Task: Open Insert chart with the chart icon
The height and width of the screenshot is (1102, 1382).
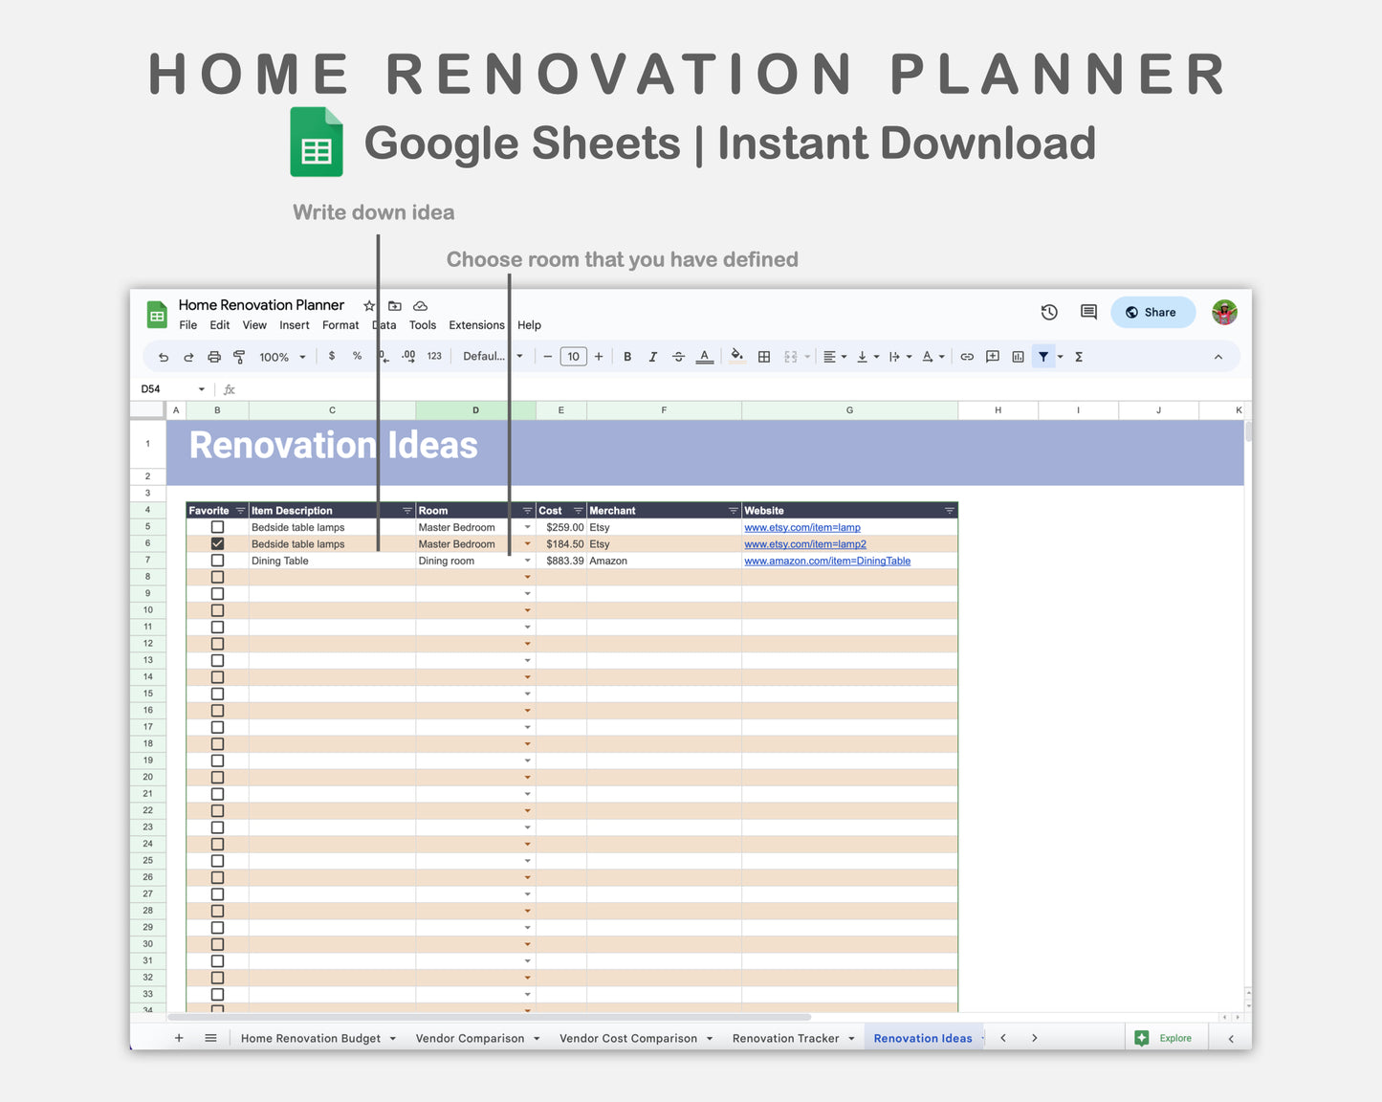Action: (x=1018, y=356)
